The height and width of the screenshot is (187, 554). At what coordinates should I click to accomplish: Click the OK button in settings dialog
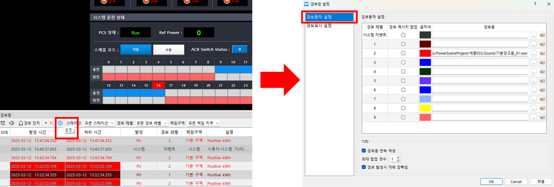[x=491, y=181]
